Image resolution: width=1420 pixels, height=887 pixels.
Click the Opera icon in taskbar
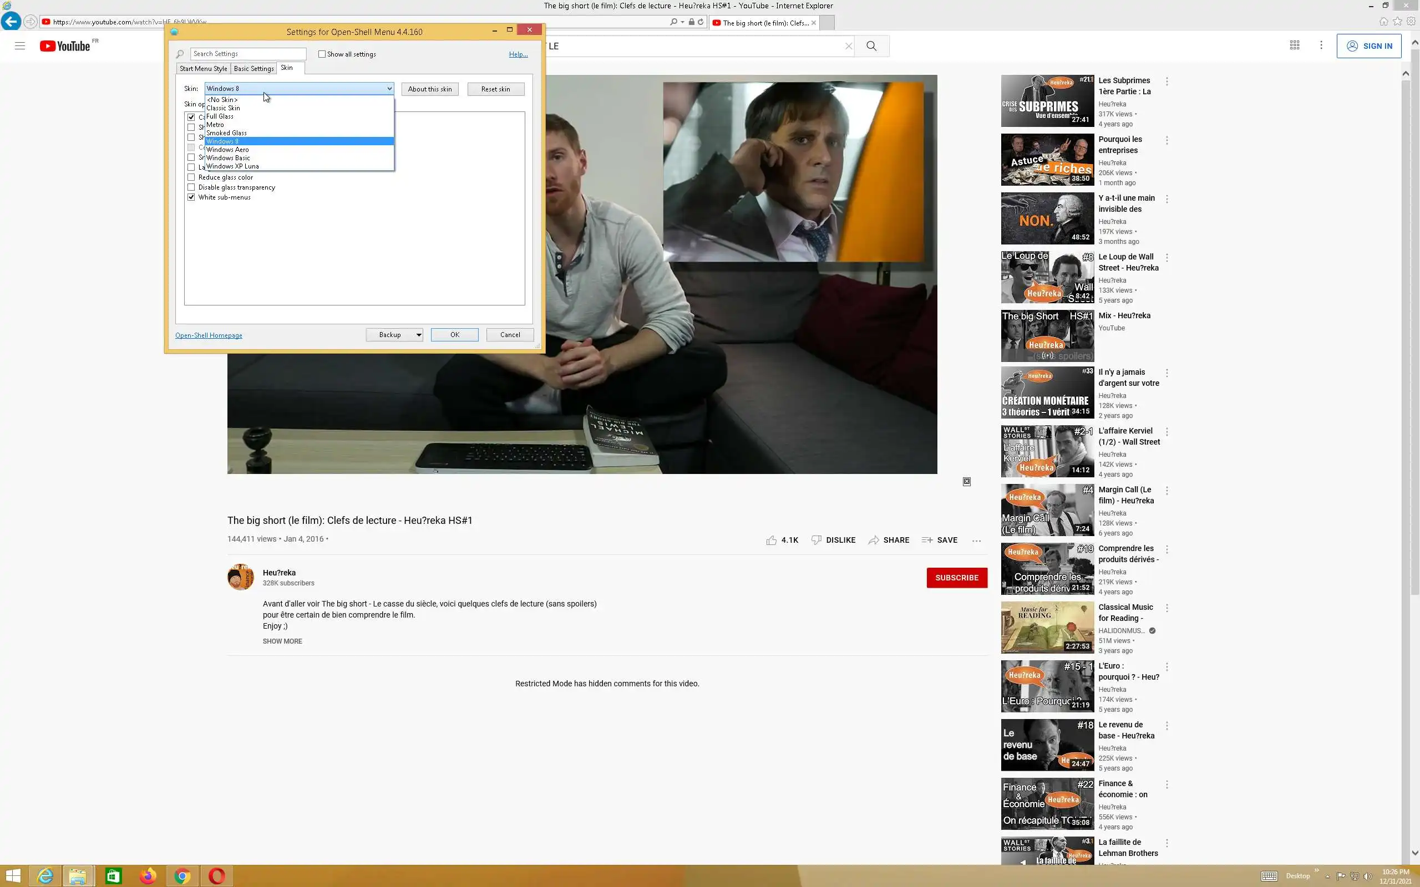pyautogui.click(x=216, y=876)
